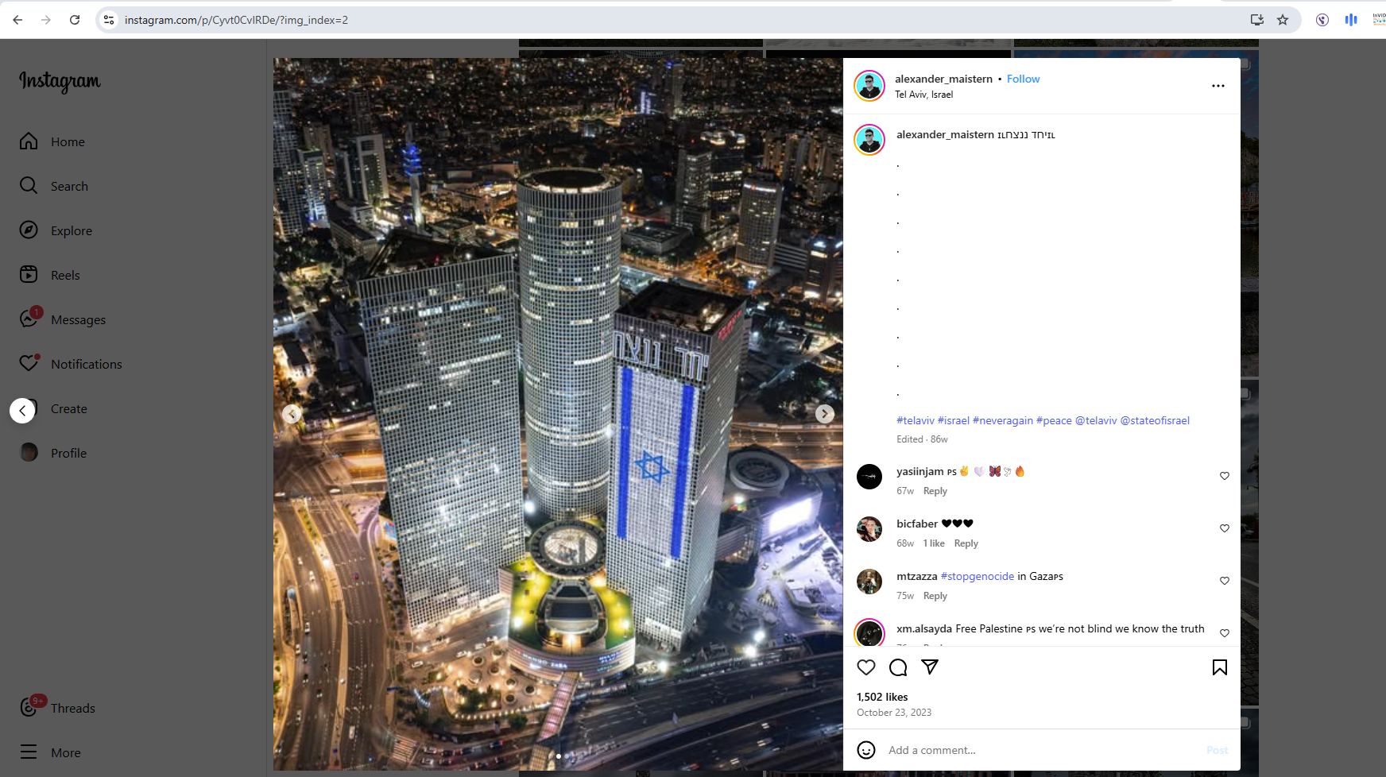
Task: Reply to mtzazza's comment
Action: (x=935, y=596)
